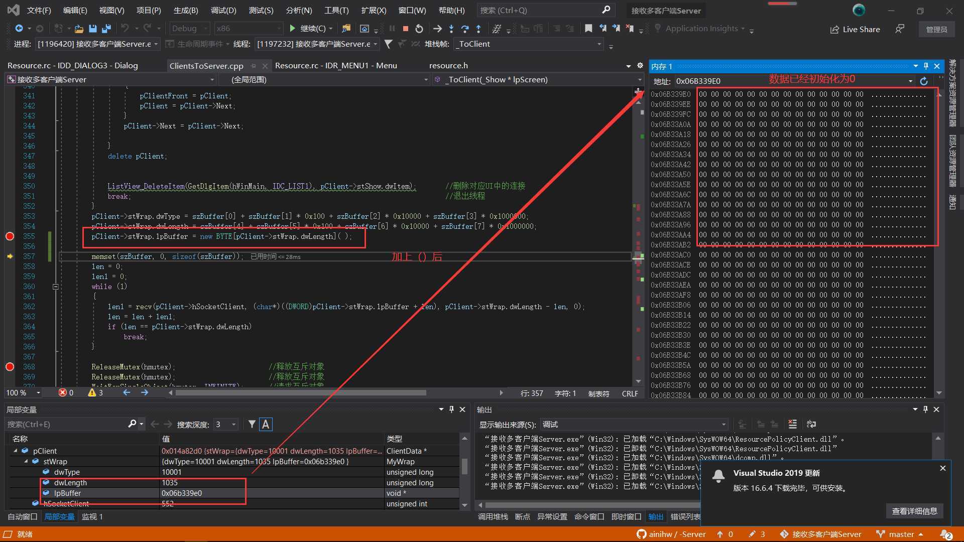
Task: Navigate to previous issue arrow in editor status
Action: coord(127,392)
